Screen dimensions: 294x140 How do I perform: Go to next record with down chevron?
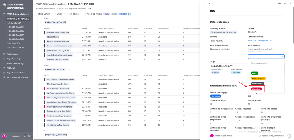pyautogui.click(x=209, y=3)
